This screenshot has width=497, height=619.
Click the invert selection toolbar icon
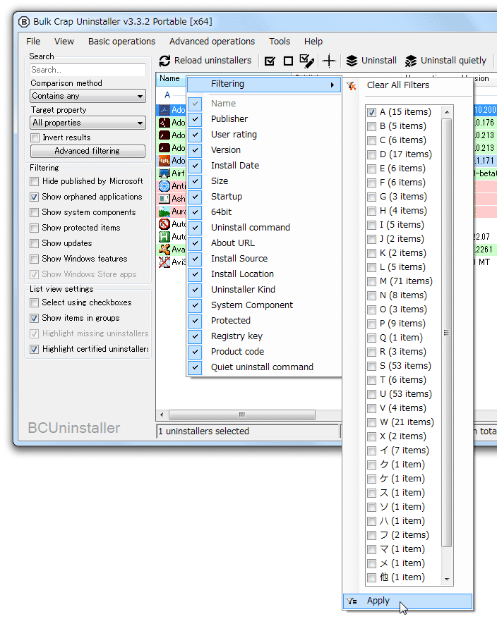tap(307, 61)
